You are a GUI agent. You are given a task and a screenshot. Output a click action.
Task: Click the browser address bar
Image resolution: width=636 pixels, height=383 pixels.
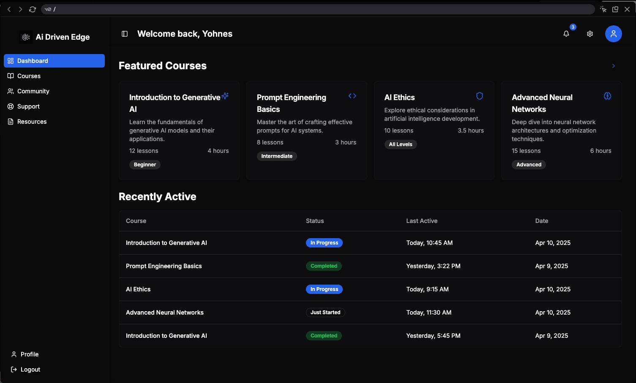317,9
